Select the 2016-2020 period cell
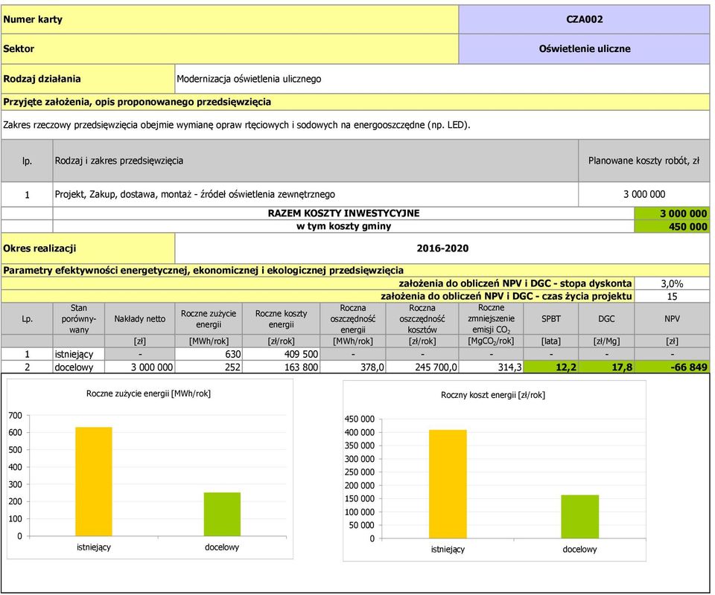 [442, 248]
